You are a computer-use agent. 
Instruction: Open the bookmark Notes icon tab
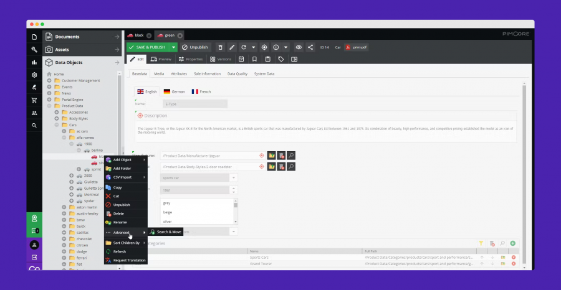click(254, 59)
